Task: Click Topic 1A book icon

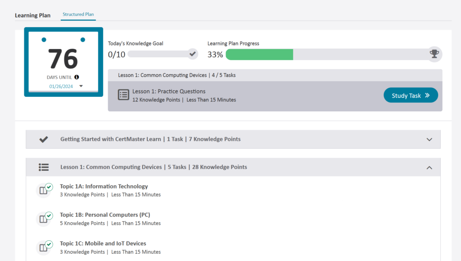Action: 44,190
